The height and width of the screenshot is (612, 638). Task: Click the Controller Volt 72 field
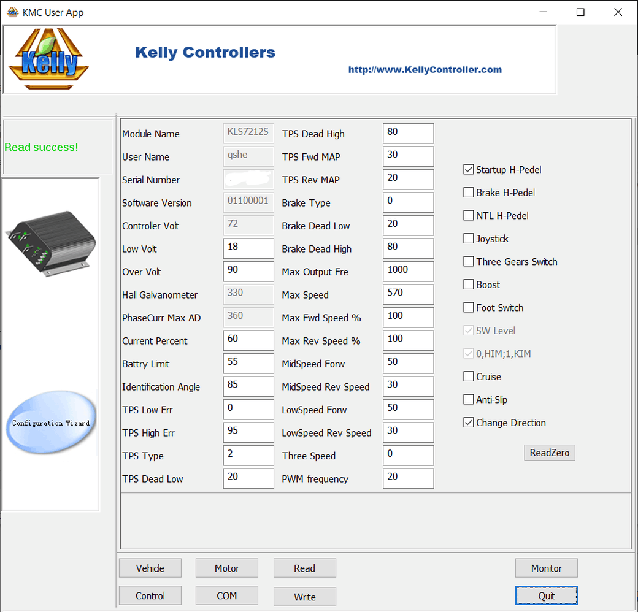click(x=248, y=225)
